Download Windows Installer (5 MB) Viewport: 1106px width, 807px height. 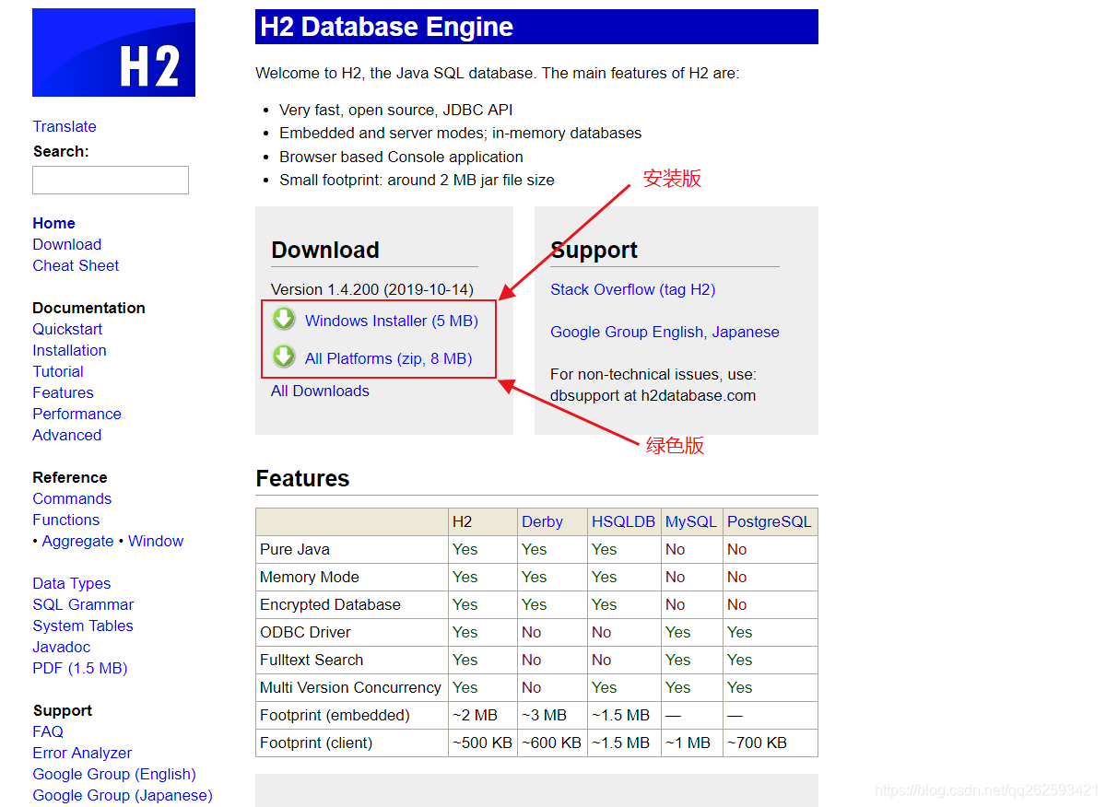coord(392,321)
